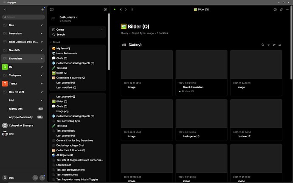This screenshot has width=293, height=183.
Task: Collapse the spaces sidebar with arrow icon
Action: coord(5,9)
